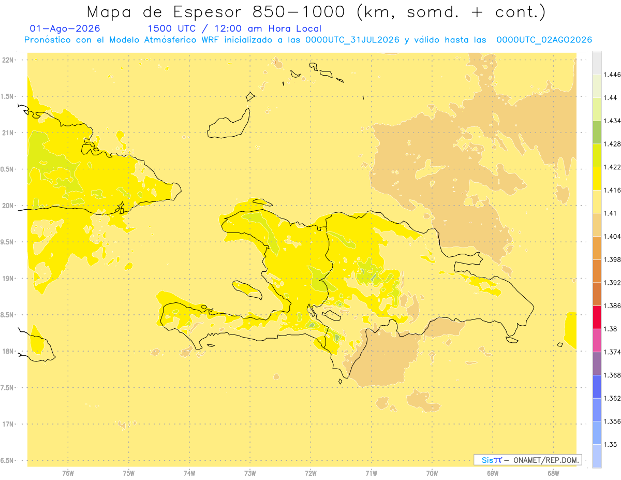This screenshot has height=480, width=621.
Task: Click the legend value '1.368'
Action: [x=612, y=375]
